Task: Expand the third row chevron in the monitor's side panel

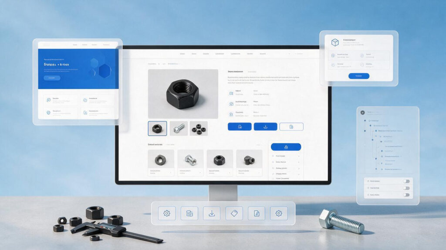Action: [x=299, y=168]
